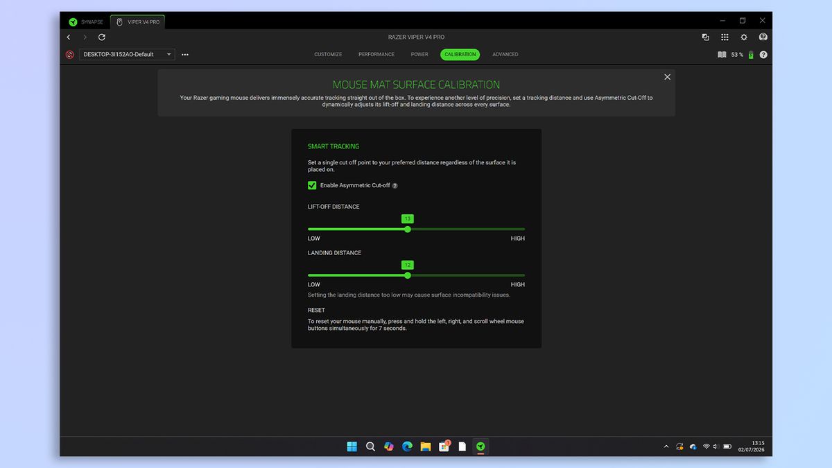
Task: Click the Lift-off Distance slider handle
Action: 408,229
